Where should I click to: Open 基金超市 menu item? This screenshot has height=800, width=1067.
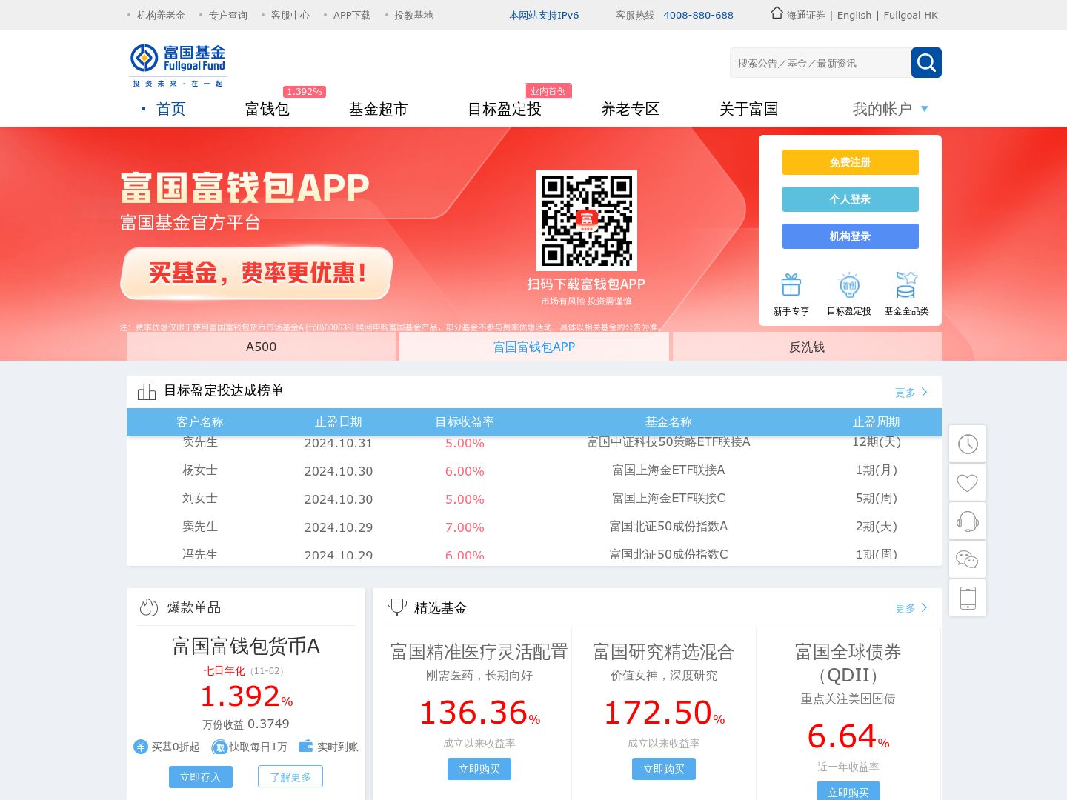(x=379, y=109)
